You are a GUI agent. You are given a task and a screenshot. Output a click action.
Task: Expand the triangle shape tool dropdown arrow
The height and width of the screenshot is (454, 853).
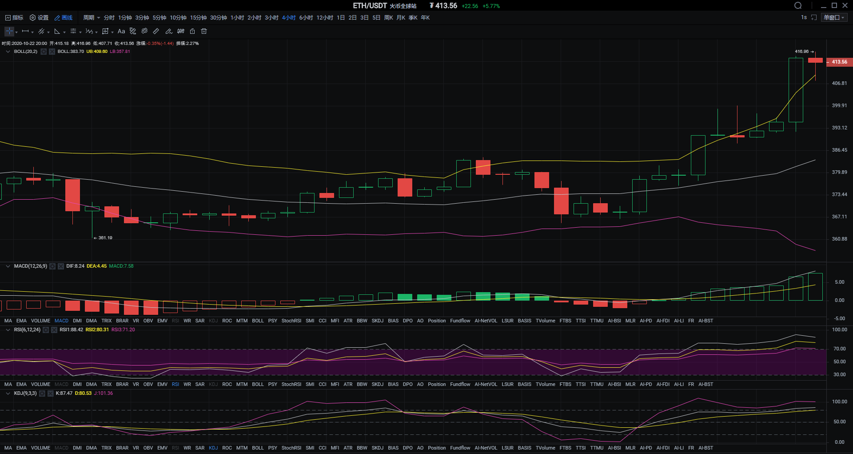[x=64, y=32]
